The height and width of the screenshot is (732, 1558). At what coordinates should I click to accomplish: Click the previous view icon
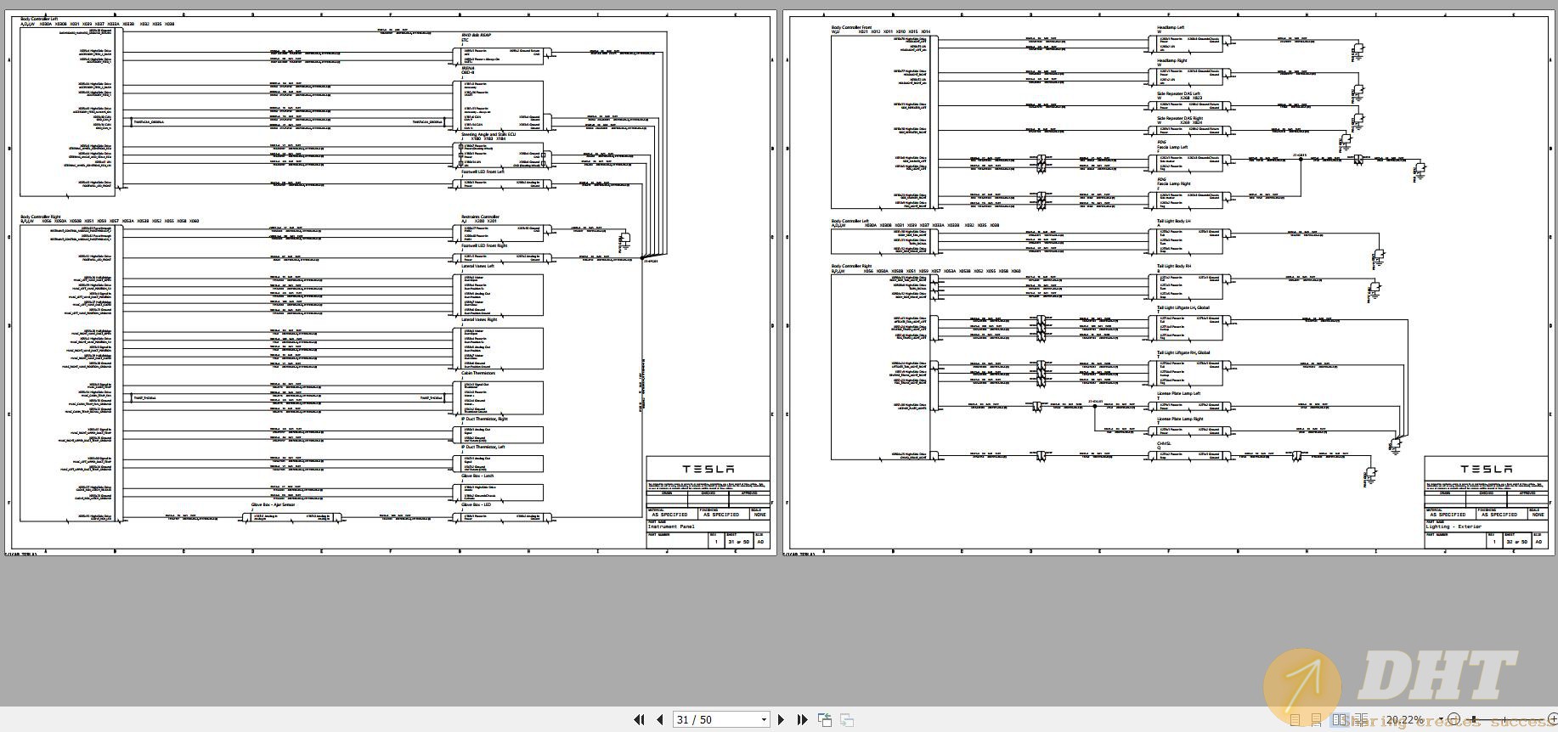(825, 719)
